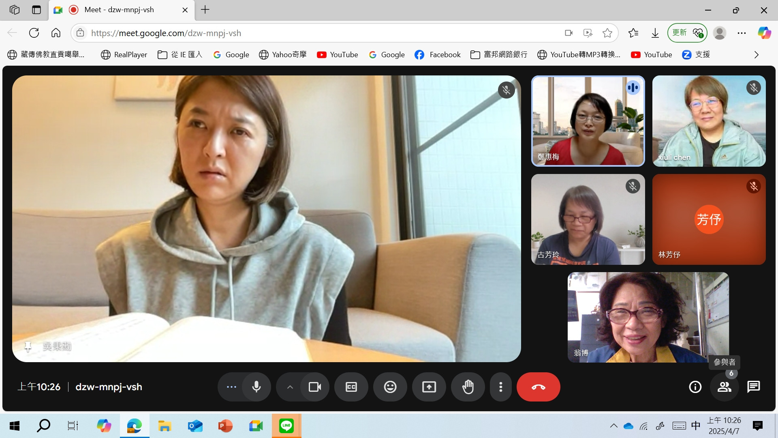Toggle the camera on or off

pos(314,387)
